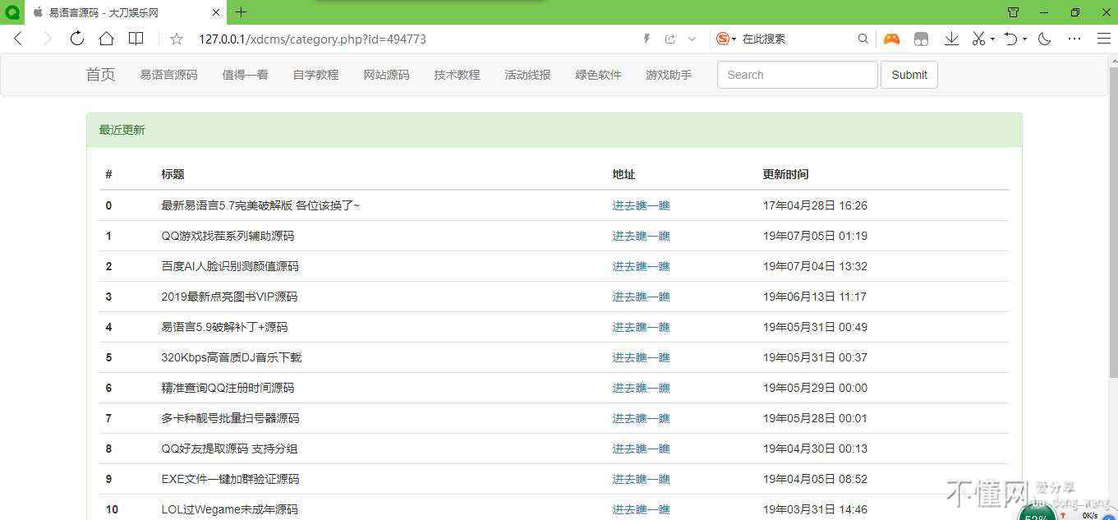This screenshot has width=1118, height=520.
Task: Click the title EXE文件一键加群验证源码
Action: [x=230, y=479]
